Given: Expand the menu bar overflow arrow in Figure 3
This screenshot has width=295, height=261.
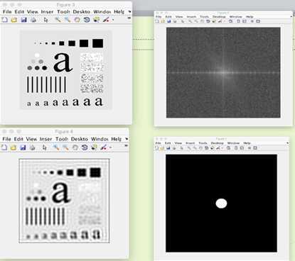Looking at the screenshot, I should 129,11.
